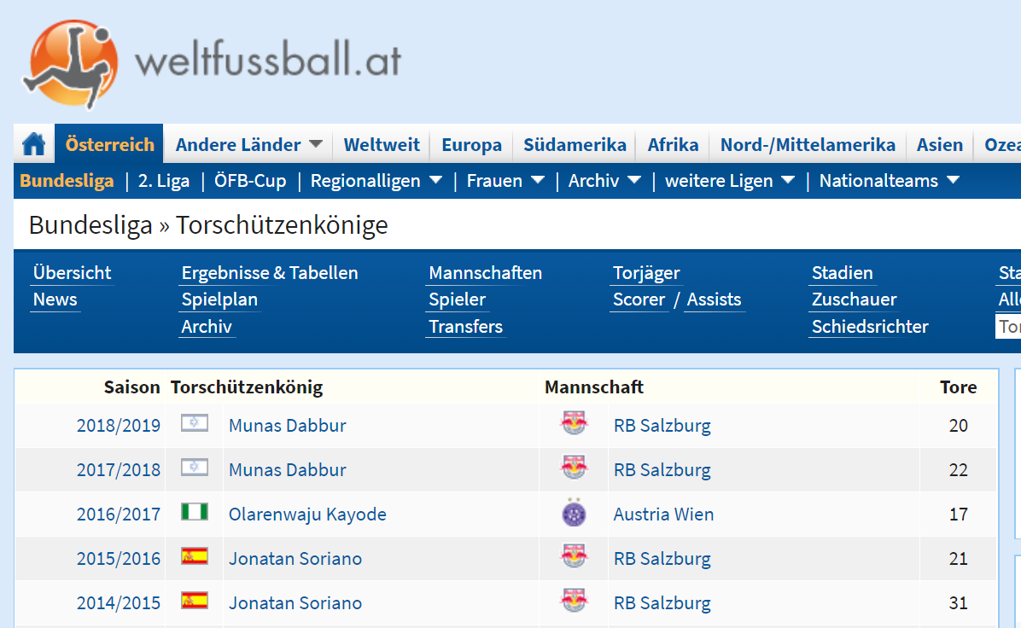This screenshot has height=628, width=1021.
Task: Open Jonatan Soriano in 2015/2016 row
Action: 295,558
